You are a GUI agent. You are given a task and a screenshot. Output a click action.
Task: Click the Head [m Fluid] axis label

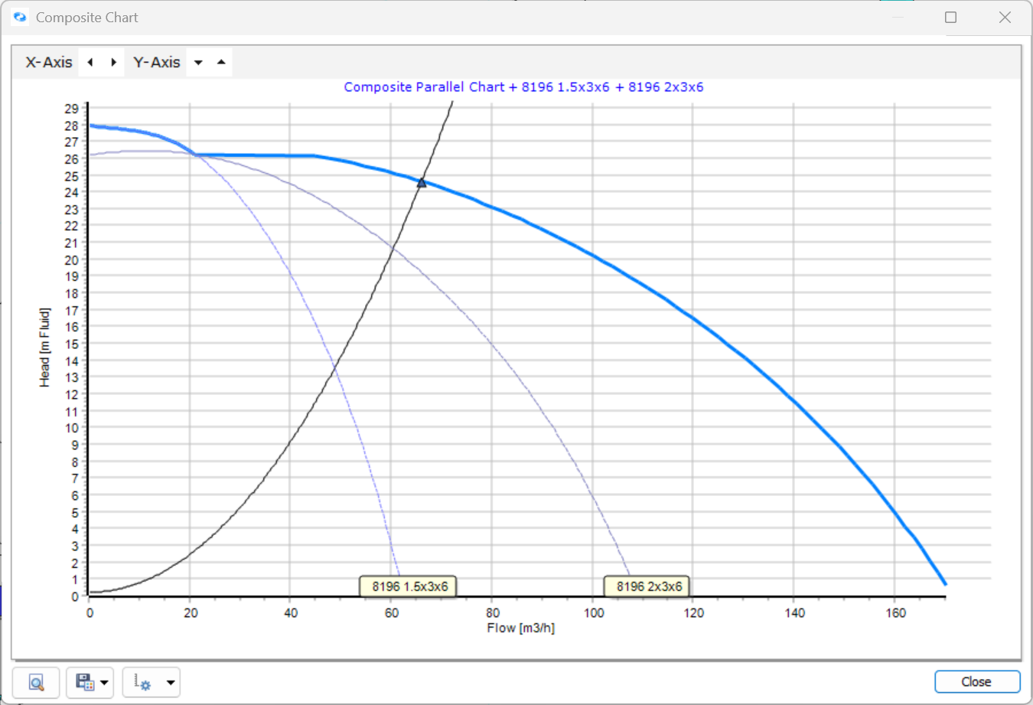point(45,348)
